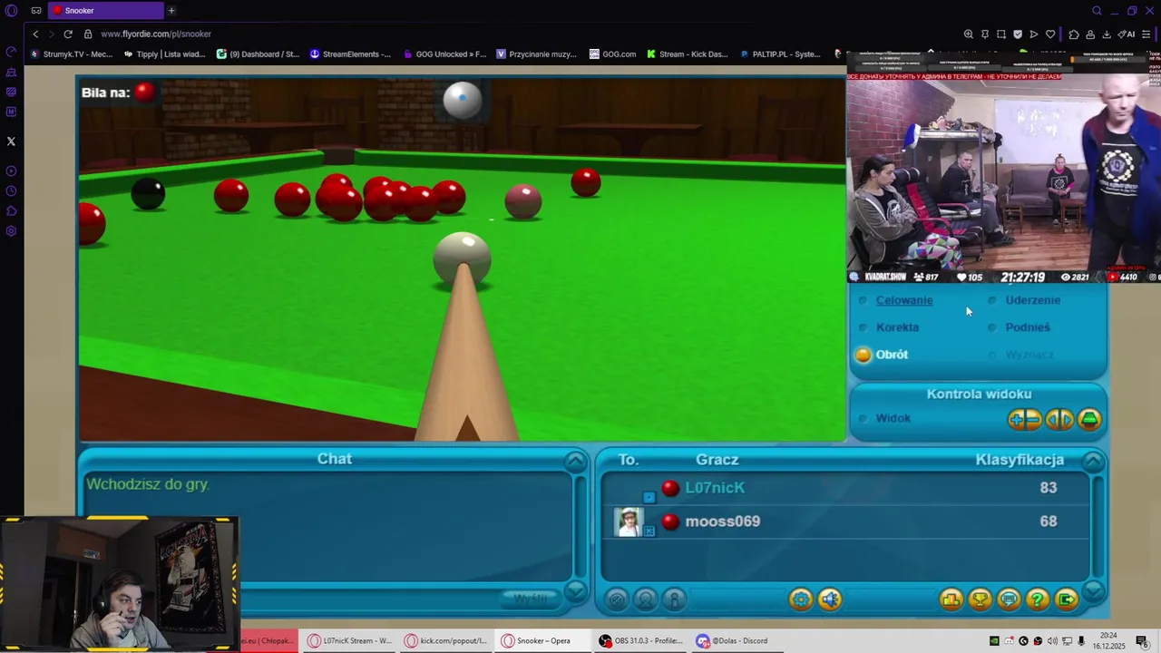Open Opera sidebar extensions cube icon
This screenshot has height=653, width=1161.
[11, 211]
